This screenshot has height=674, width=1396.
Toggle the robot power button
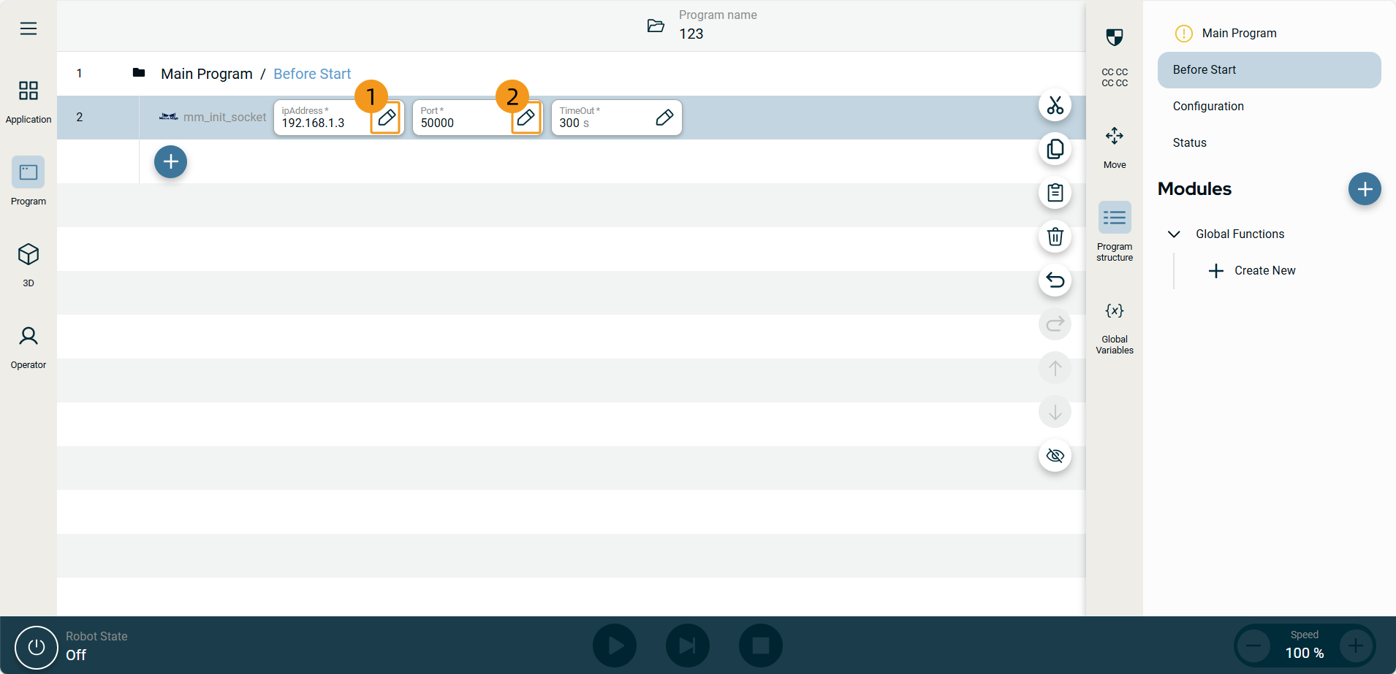(37, 647)
